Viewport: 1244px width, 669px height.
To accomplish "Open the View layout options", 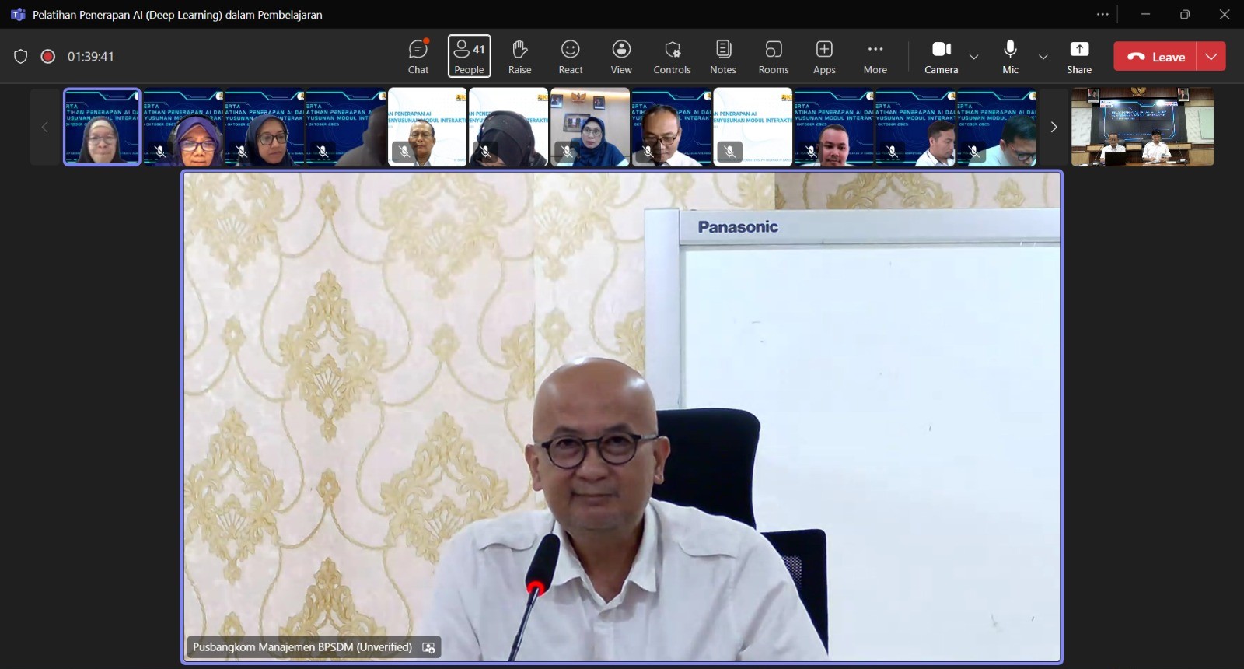I will coord(621,57).
